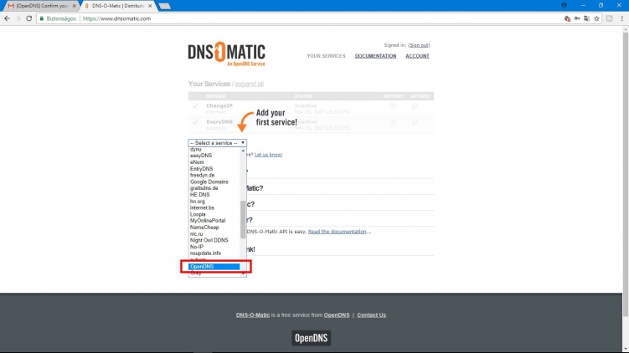
Task: Close the OpenDNS Gmail tab
Action: (x=75, y=6)
